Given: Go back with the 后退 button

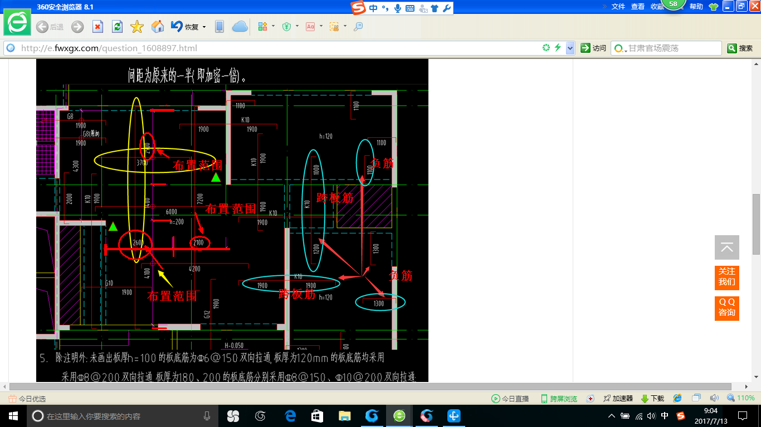Looking at the screenshot, I should [49, 27].
